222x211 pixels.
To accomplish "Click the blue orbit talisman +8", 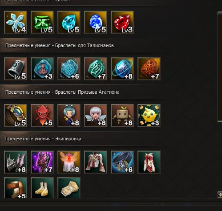I will click(x=122, y=69).
